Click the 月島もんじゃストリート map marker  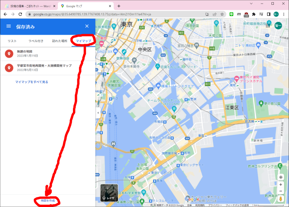157,66
